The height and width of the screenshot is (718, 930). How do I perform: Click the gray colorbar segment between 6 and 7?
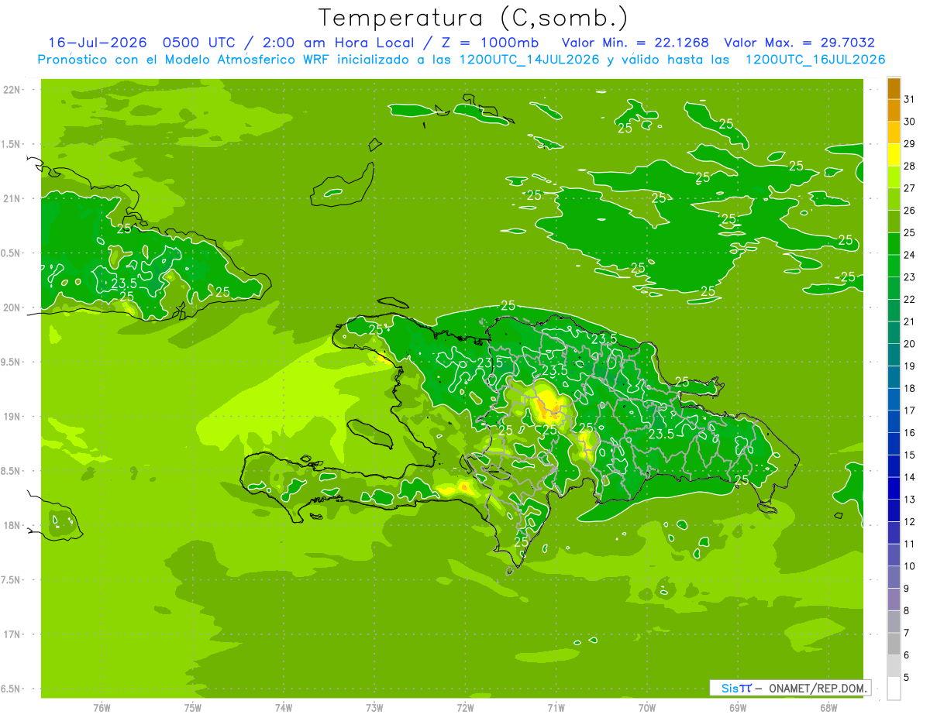894,644
